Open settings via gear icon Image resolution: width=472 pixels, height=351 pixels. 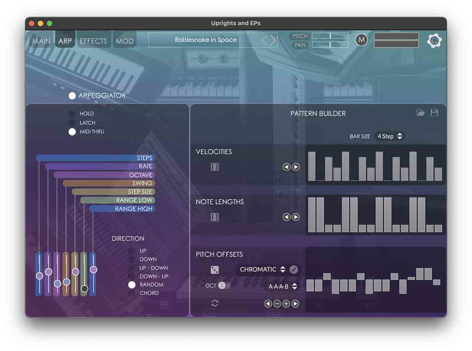pyautogui.click(x=434, y=41)
